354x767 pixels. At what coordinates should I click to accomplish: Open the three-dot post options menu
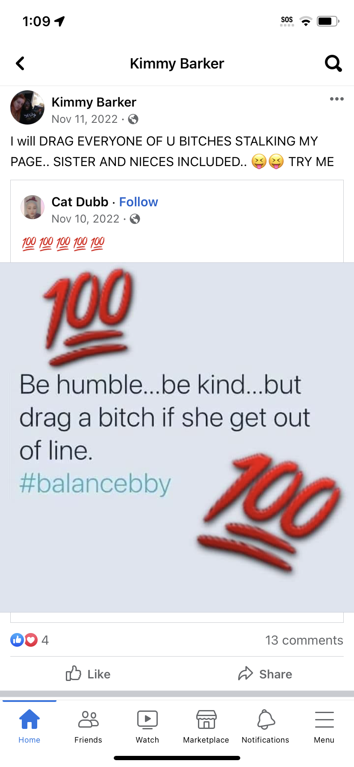[x=337, y=99]
